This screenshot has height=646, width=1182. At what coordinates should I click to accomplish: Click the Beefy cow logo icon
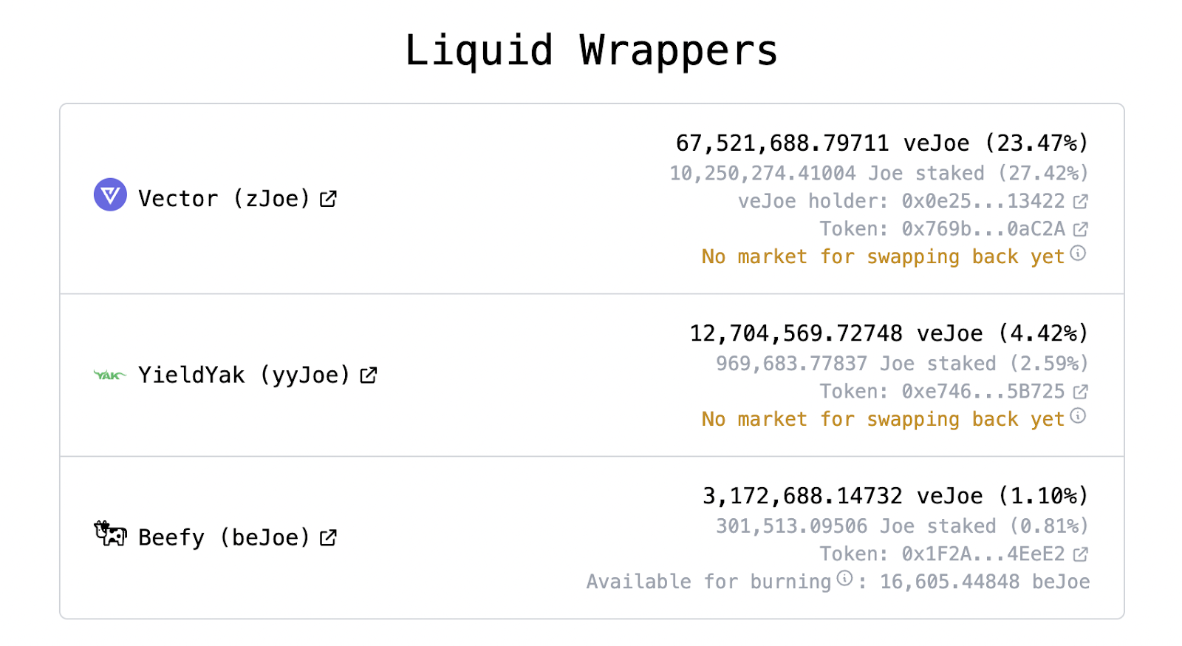coord(110,534)
